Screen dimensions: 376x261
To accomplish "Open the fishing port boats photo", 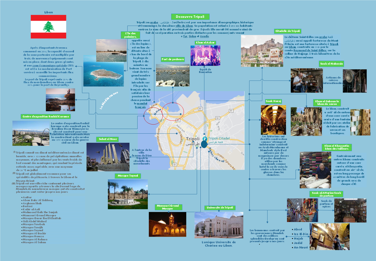I will coord(173,75).
